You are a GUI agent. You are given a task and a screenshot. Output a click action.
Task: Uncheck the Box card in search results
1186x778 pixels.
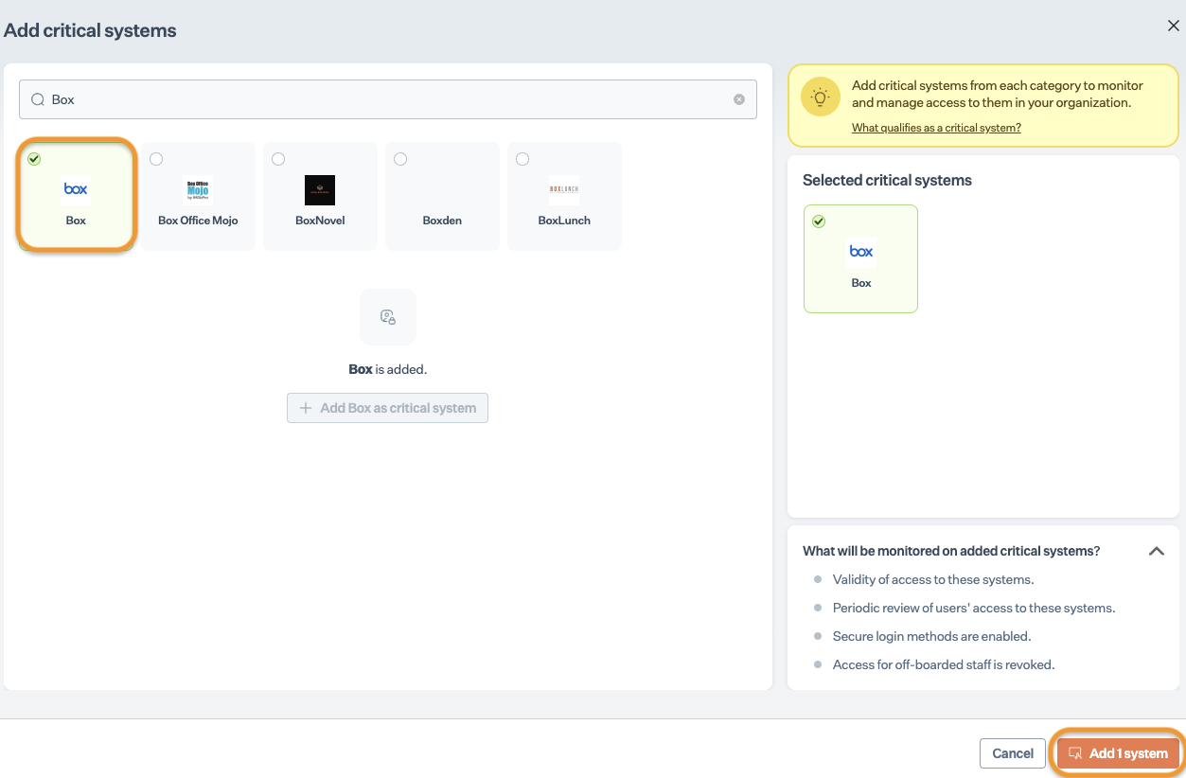[34, 159]
